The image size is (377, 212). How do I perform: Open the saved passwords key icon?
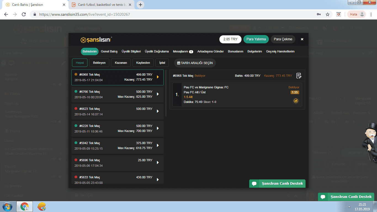tap(319, 14)
